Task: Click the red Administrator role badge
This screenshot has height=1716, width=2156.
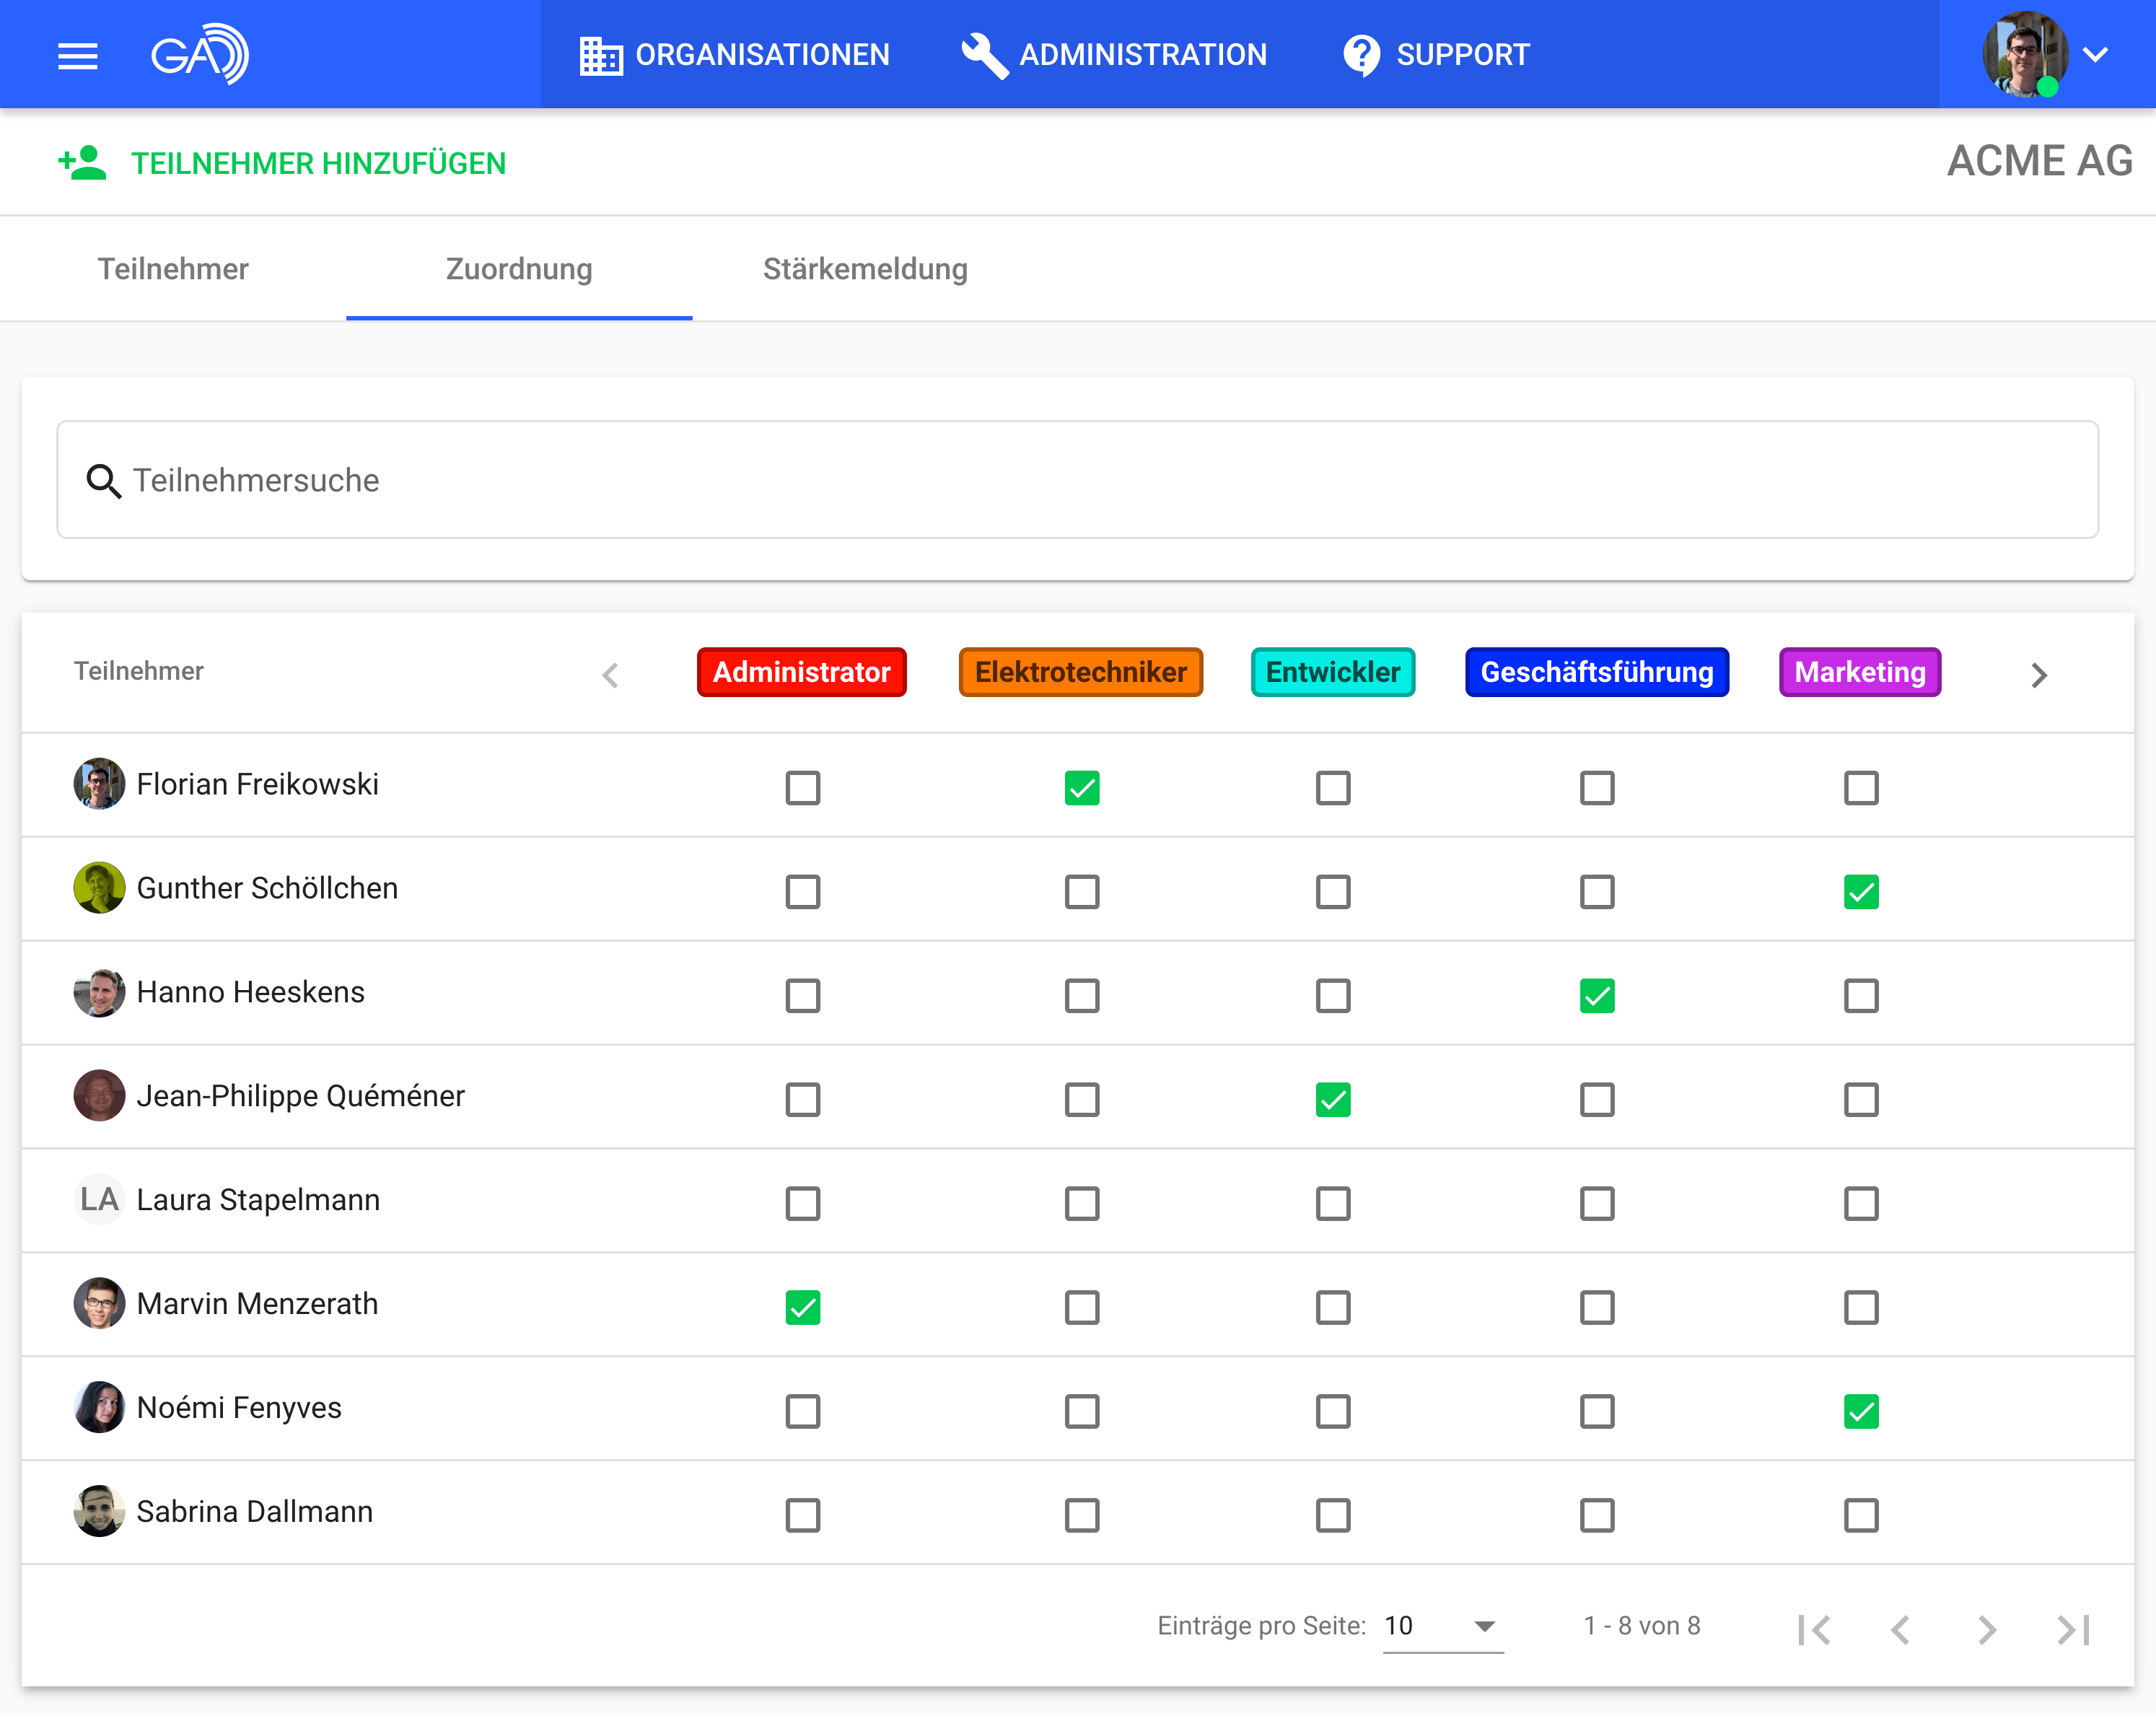Action: point(801,672)
